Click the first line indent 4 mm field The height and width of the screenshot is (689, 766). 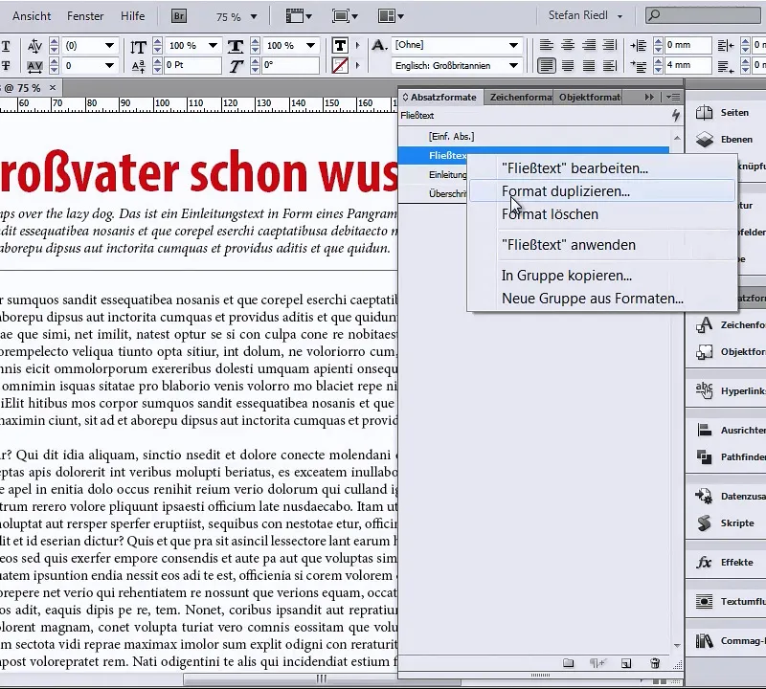coord(687,65)
